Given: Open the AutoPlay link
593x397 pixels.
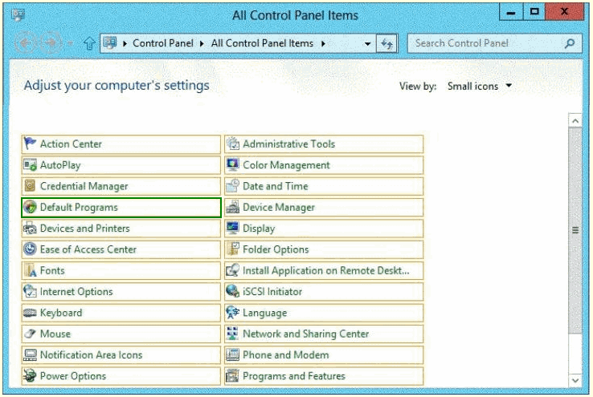Looking at the screenshot, I should coord(60,165).
